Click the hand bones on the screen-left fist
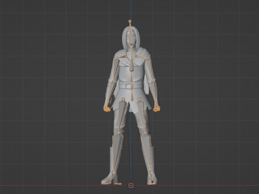The width and height of the screenshot is (259, 194). (107, 109)
